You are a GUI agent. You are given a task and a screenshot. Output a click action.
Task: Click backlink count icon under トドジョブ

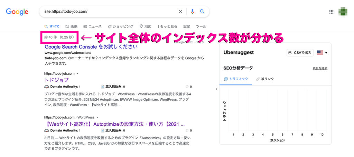[187, 87]
